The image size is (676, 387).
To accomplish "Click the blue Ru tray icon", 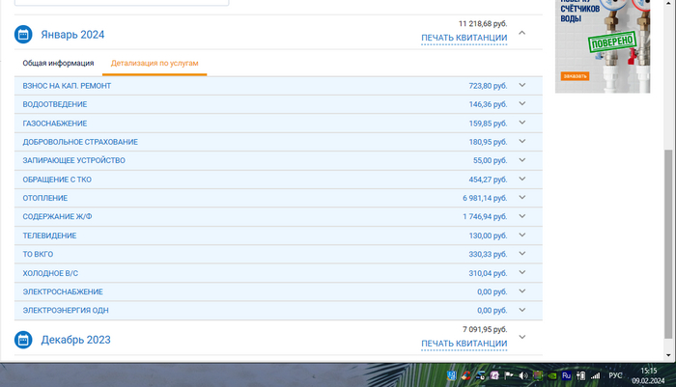I will (566, 375).
